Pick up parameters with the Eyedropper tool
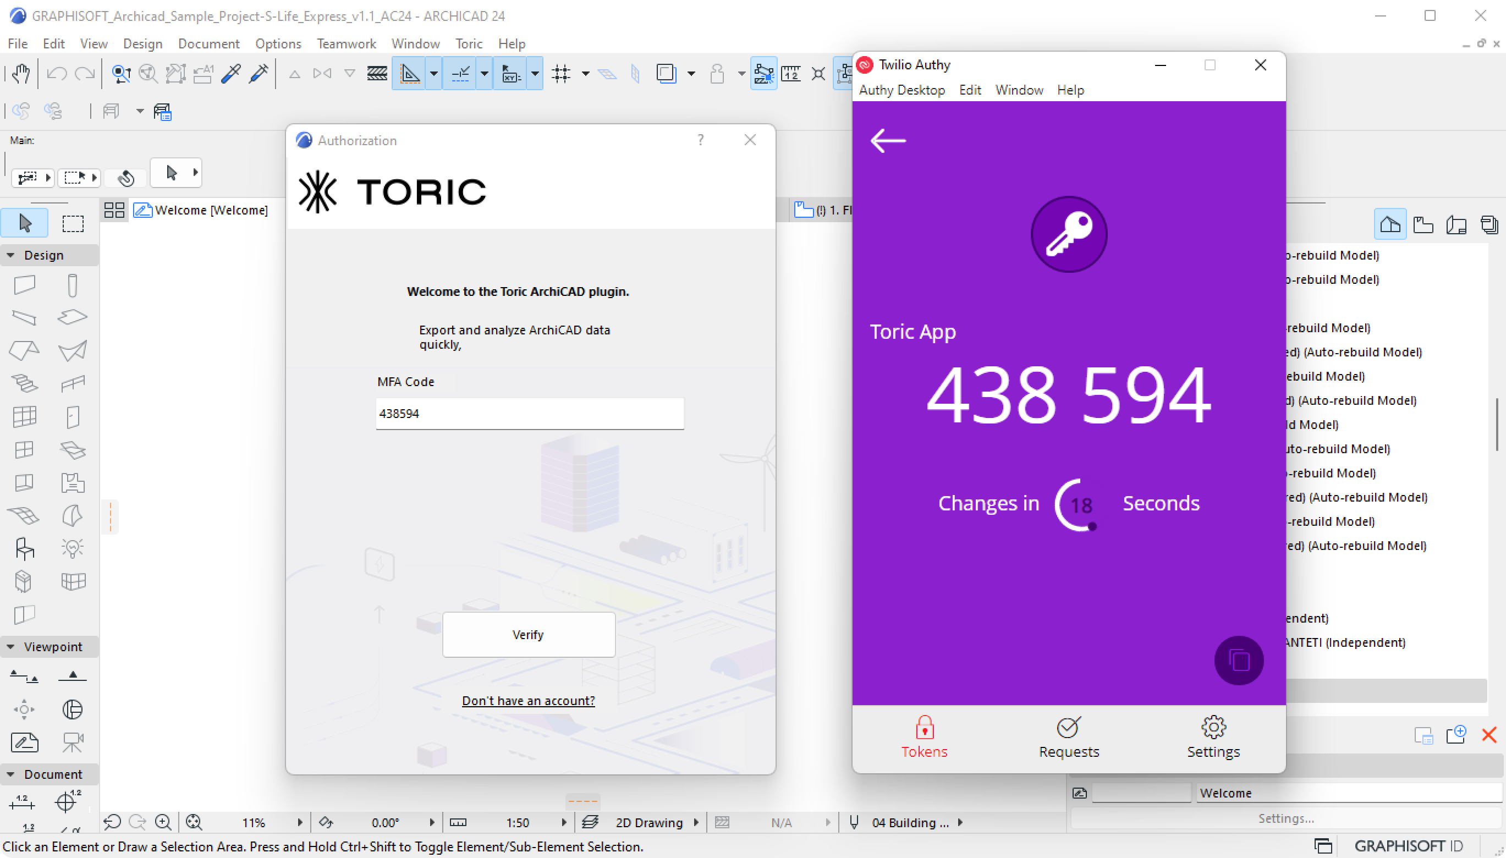 [x=230, y=73]
